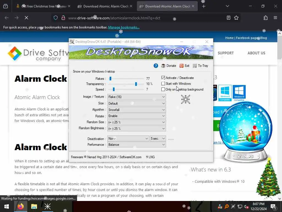Expand Rotate dropdown showing Enable

click(137, 116)
